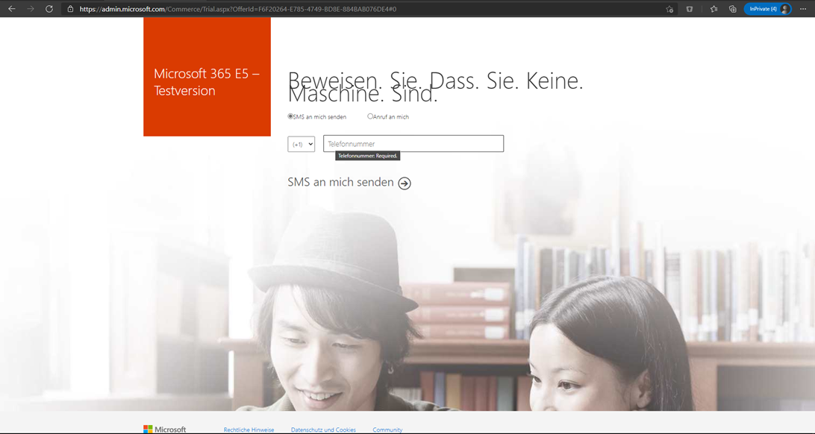
Task: Open the 'Rechtliche Hinweise' link
Action: click(249, 430)
